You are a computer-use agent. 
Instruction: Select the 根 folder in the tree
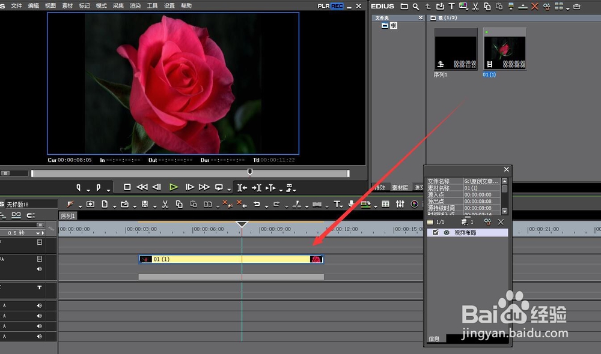point(393,25)
